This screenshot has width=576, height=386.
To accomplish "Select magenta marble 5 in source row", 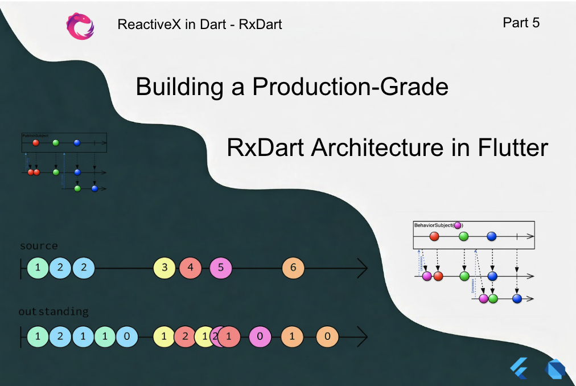I will tap(221, 268).
